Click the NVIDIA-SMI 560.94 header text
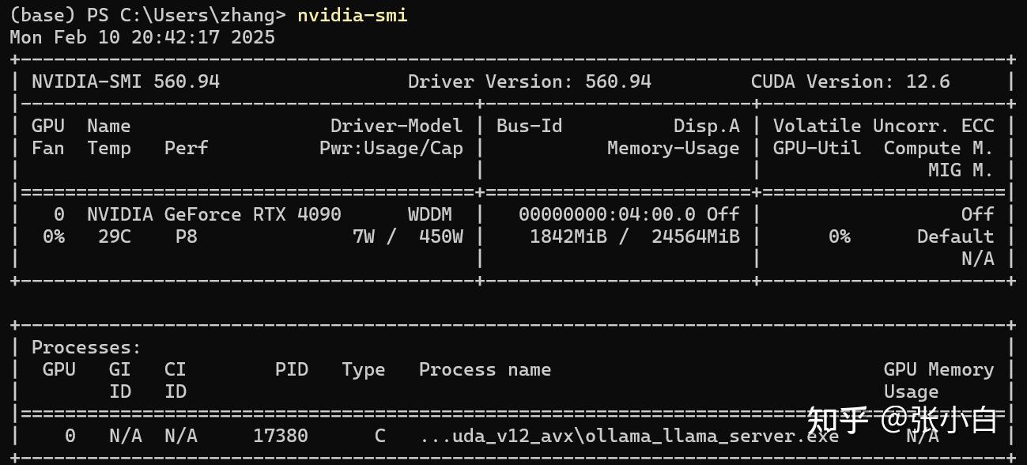The height and width of the screenshot is (465, 1027). click(x=126, y=81)
